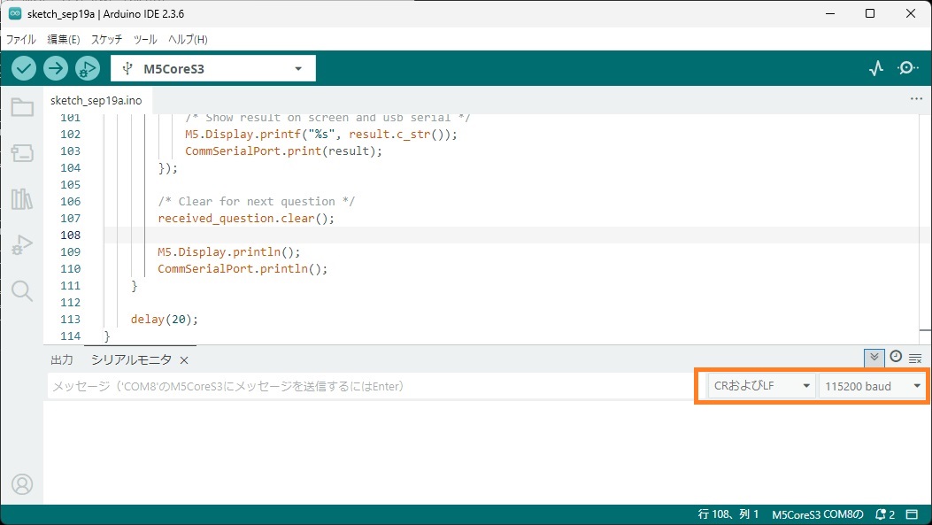Toggle the bottom panel from status bar
The image size is (932, 525).
pos(912,514)
